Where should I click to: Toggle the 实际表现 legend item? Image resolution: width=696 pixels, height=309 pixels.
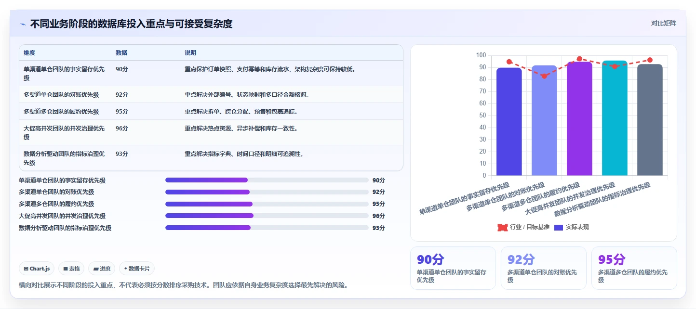[x=572, y=227]
